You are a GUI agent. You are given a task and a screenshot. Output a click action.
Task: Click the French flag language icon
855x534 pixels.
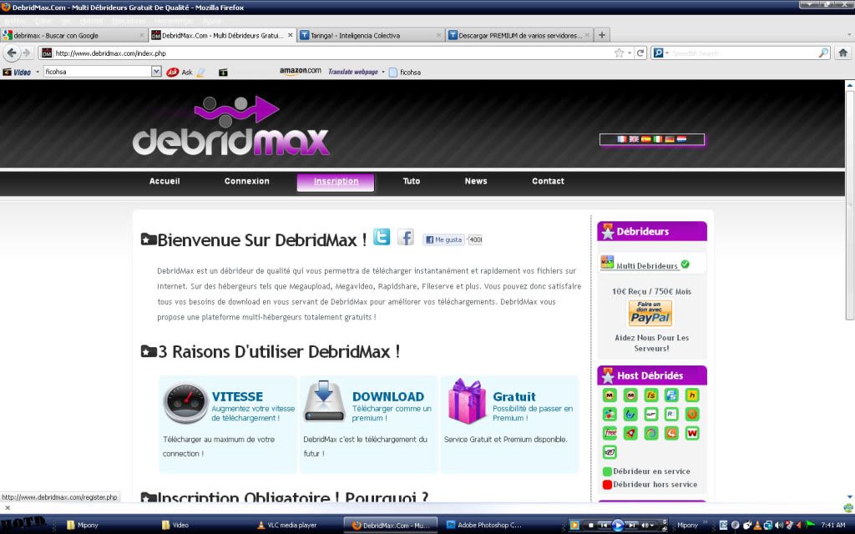pos(621,139)
